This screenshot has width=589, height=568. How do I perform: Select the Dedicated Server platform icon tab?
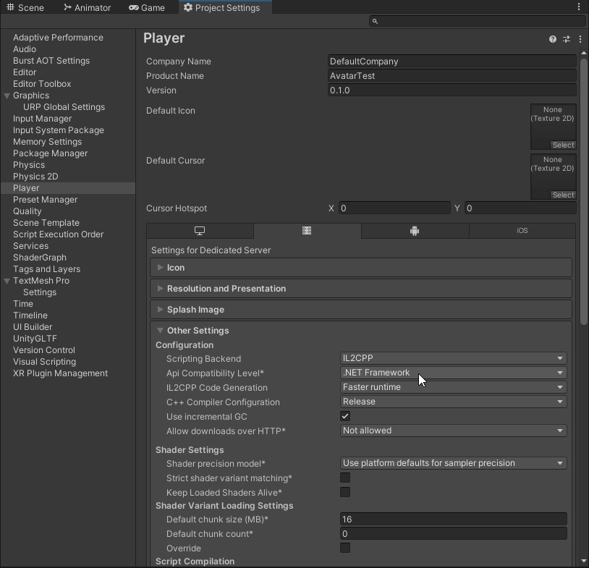pyautogui.click(x=307, y=231)
